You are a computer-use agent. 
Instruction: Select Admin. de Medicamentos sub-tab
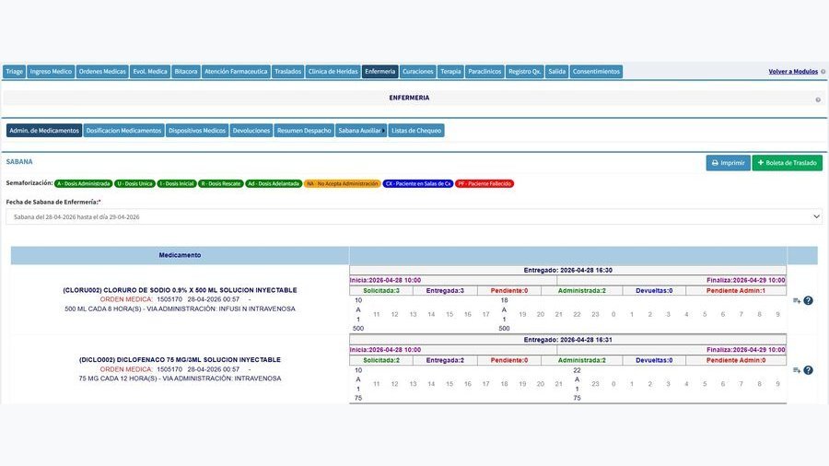pyautogui.click(x=44, y=131)
